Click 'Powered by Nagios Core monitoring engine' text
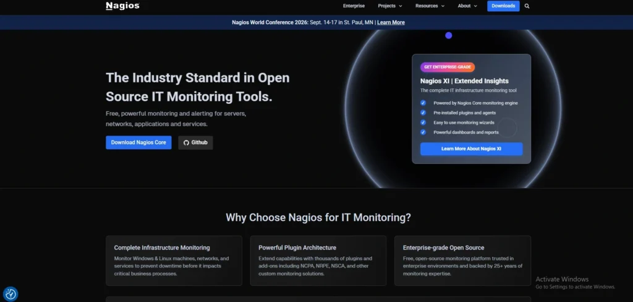 [475, 103]
